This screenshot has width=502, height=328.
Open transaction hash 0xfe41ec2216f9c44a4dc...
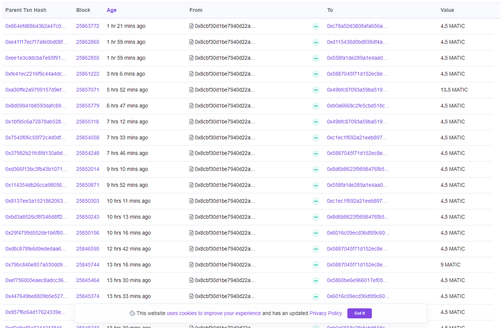tap(36, 74)
